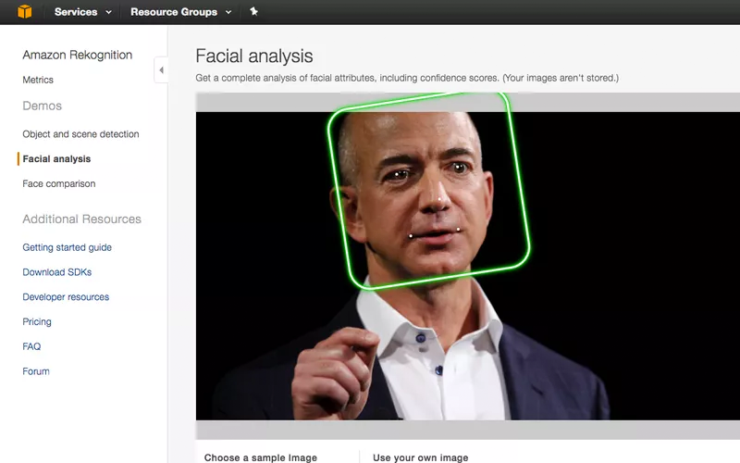Click the green face bounding box
740x463 pixels.
click(x=428, y=191)
